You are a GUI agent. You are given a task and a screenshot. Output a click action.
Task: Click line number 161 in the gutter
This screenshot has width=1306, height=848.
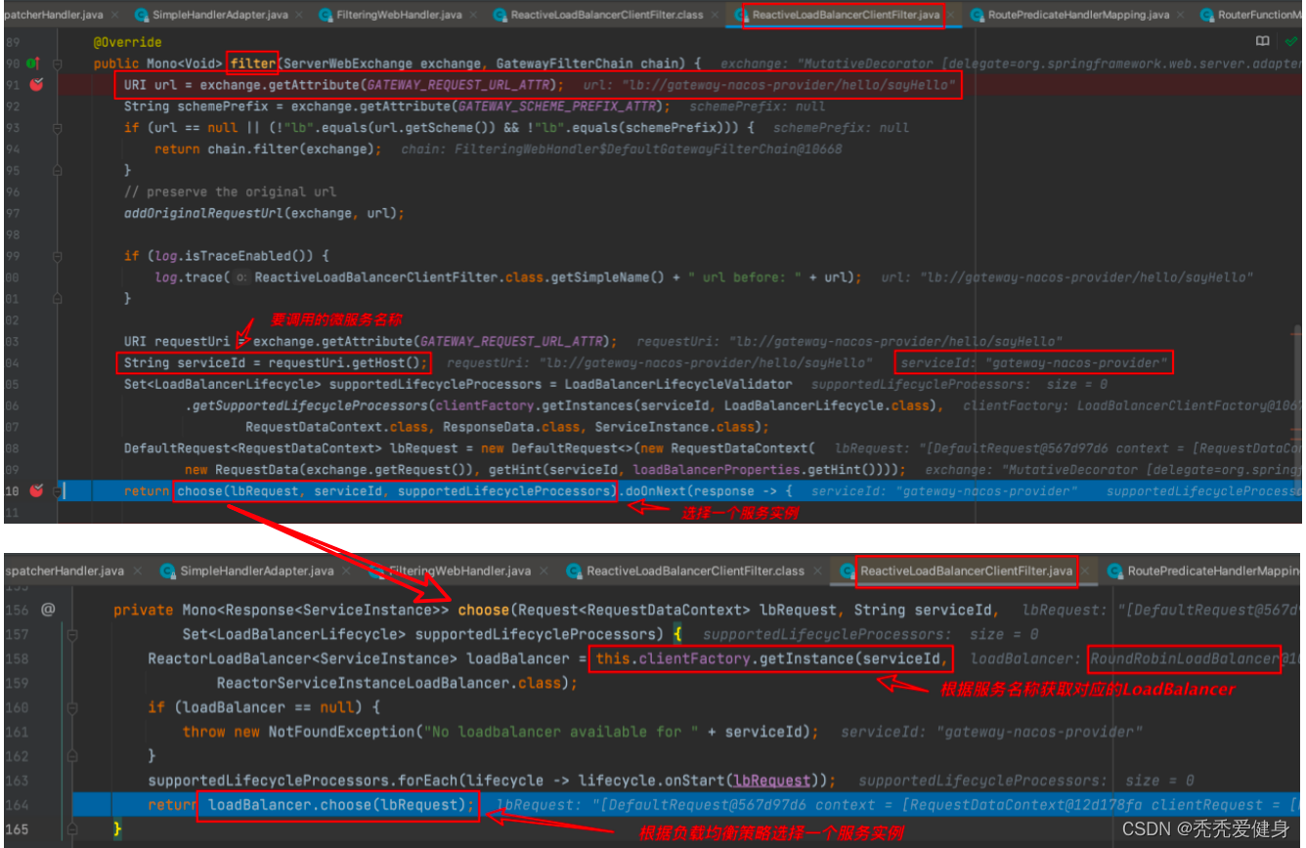(x=17, y=732)
